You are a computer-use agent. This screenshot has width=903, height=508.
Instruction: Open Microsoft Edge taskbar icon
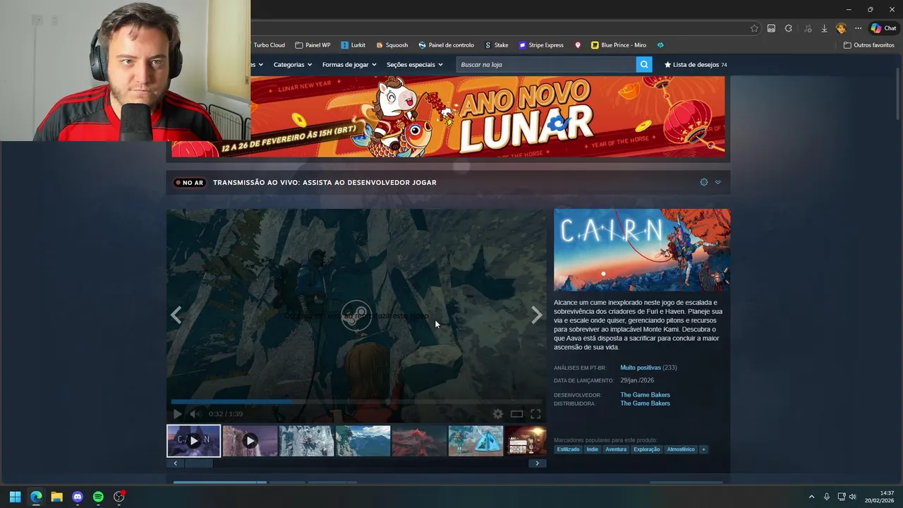click(x=36, y=497)
